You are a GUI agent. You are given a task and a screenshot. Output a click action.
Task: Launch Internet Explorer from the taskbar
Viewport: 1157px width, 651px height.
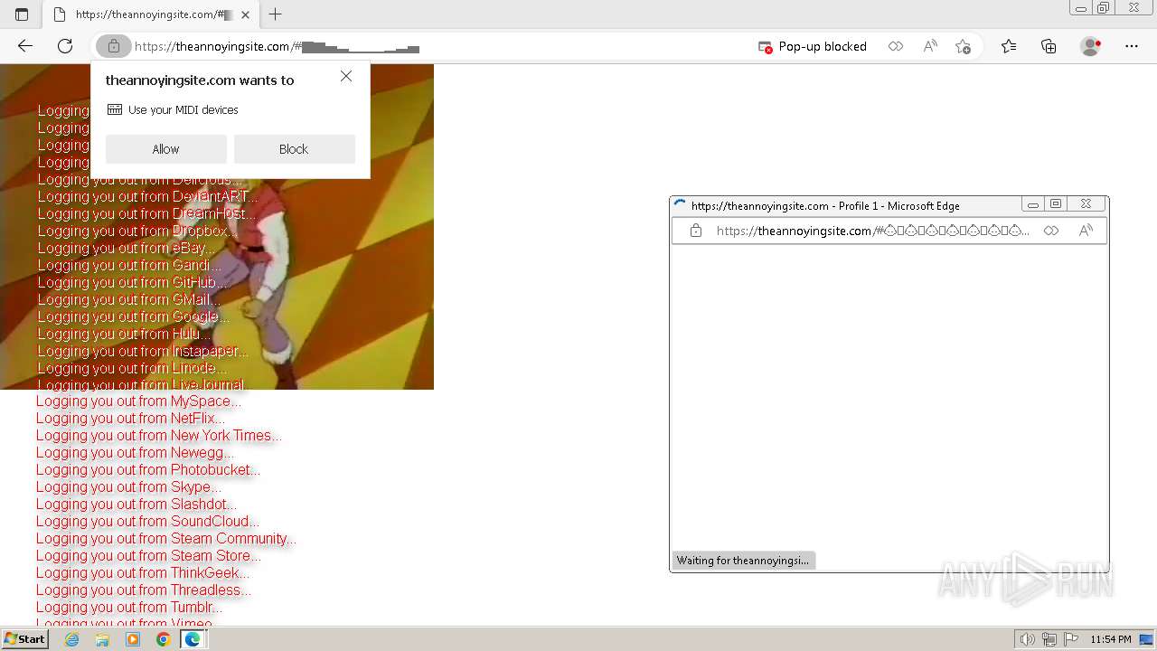pyautogui.click(x=72, y=639)
